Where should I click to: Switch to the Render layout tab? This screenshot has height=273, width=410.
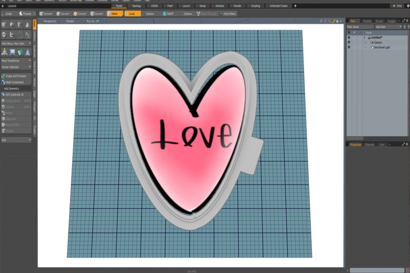pos(237,6)
